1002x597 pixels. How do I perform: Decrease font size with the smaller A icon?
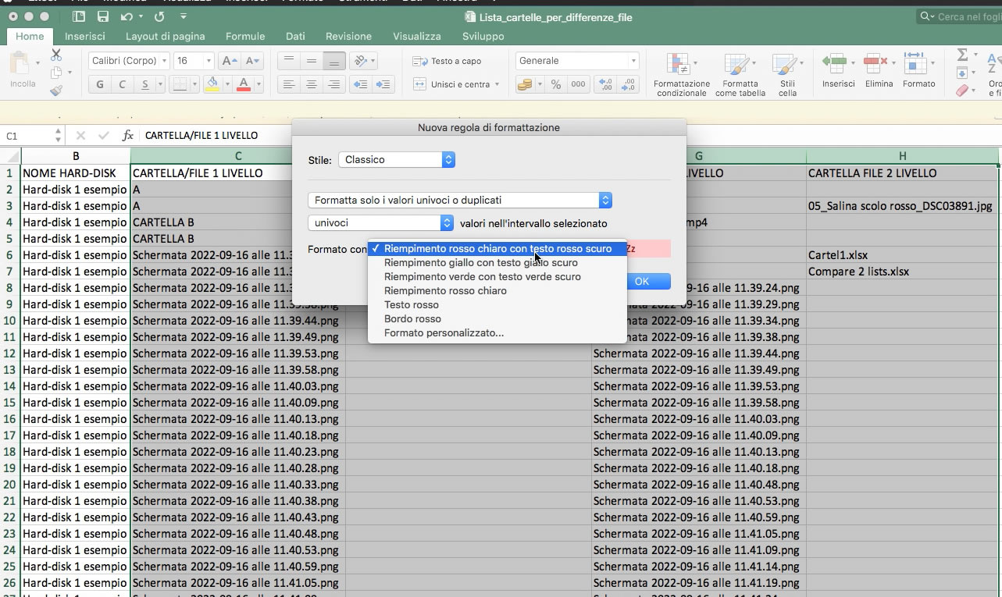(251, 61)
